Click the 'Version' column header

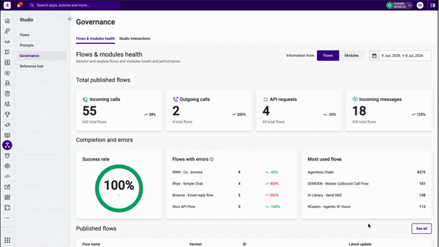click(195, 244)
